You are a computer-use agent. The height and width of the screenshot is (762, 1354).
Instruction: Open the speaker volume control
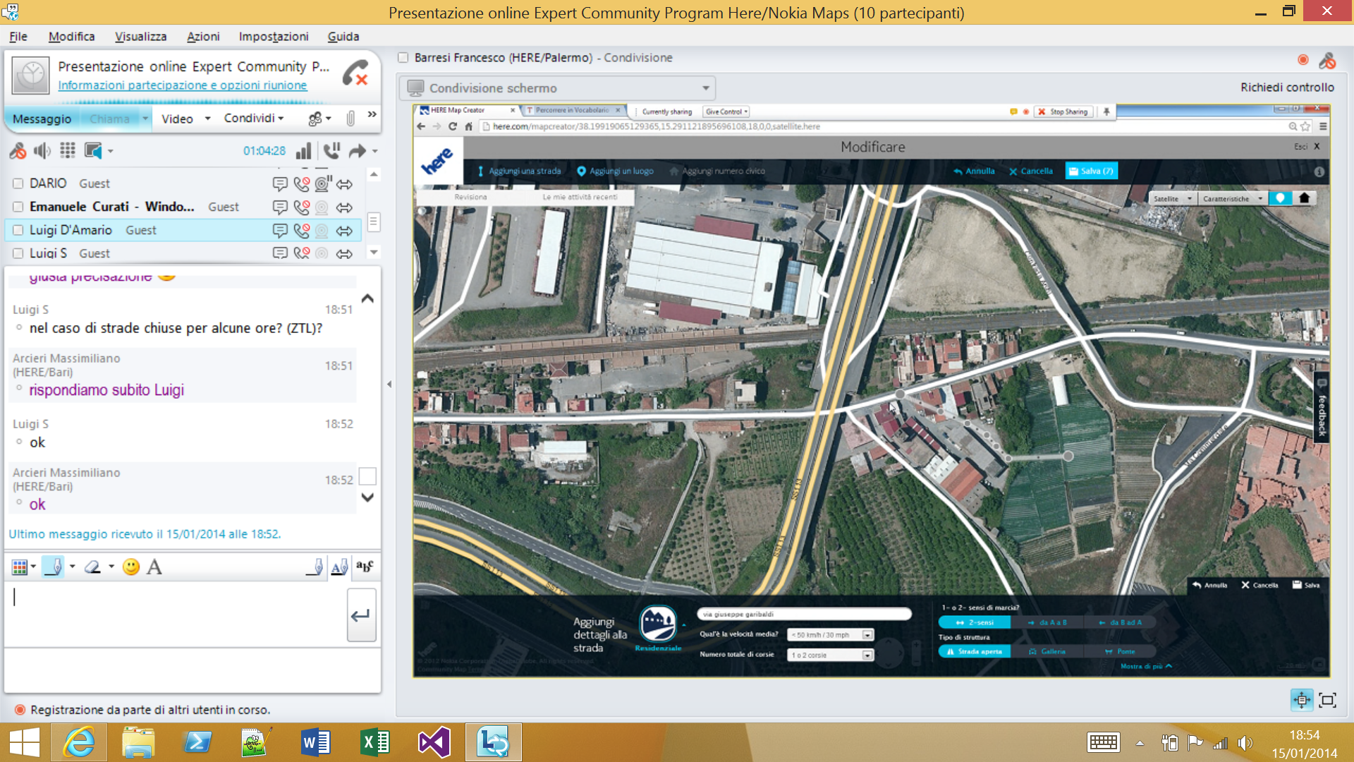42,151
